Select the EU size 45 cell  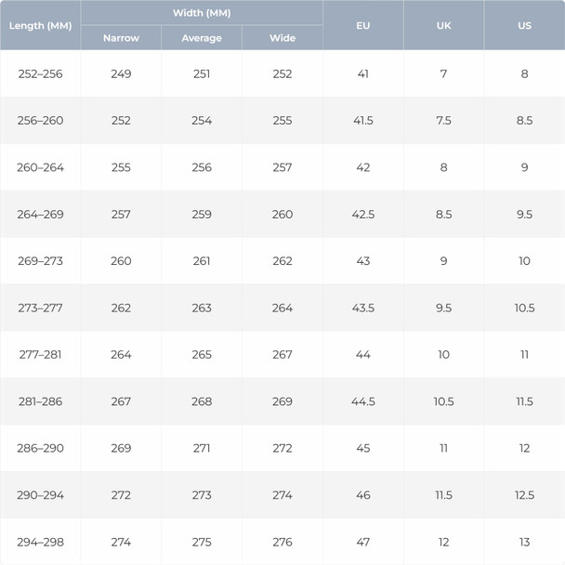click(x=363, y=448)
